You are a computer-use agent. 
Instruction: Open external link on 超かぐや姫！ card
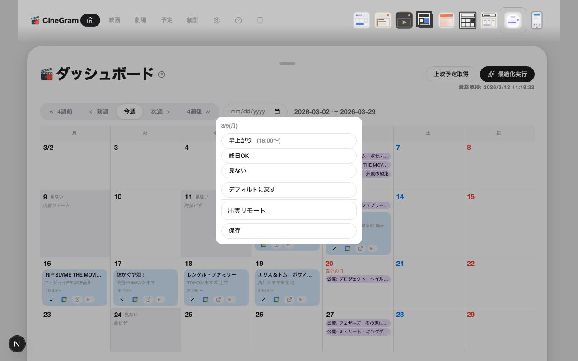pyautogui.click(x=148, y=300)
